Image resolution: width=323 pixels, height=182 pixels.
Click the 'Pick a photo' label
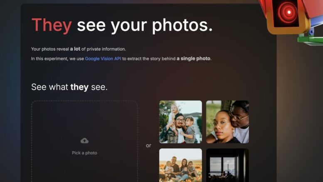point(84,153)
